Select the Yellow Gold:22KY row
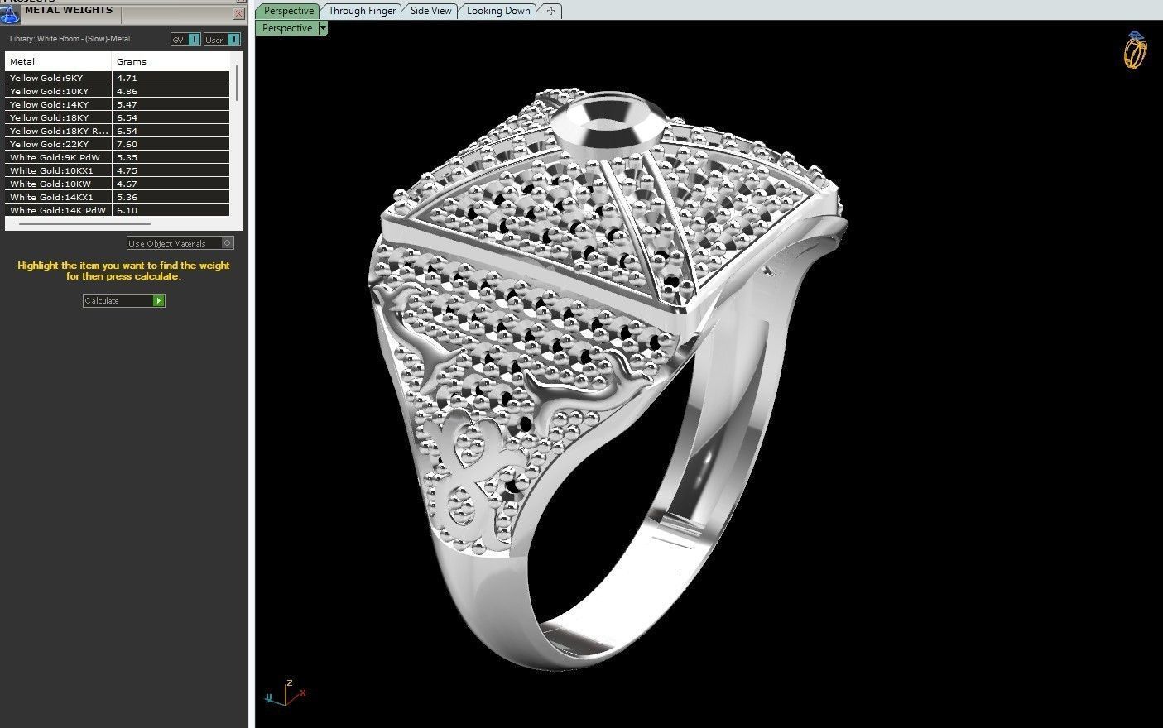Screen dimensions: 1163x728 [x=117, y=144]
